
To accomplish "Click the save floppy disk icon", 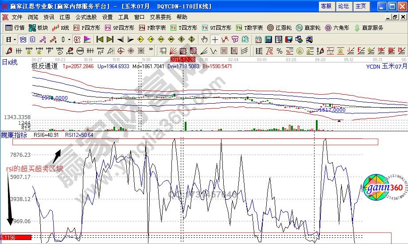I will coord(289,39).
